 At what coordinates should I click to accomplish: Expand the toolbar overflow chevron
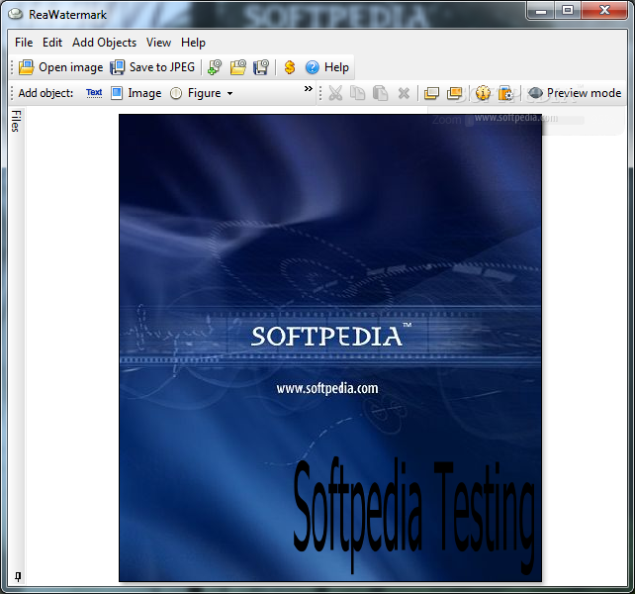pyautogui.click(x=309, y=88)
